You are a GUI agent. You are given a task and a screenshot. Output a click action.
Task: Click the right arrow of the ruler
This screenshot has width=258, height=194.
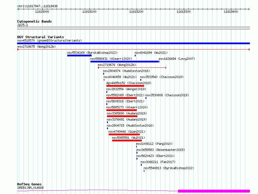click(x=249, y=9)
